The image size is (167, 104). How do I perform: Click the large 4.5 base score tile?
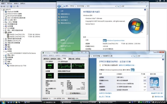[154, 82]
